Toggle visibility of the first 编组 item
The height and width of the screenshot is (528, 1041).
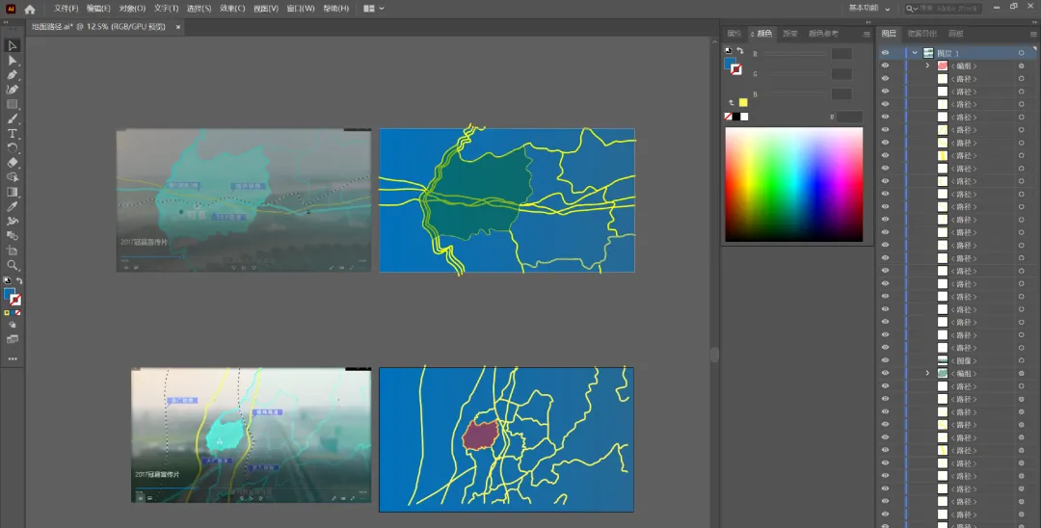885,66
